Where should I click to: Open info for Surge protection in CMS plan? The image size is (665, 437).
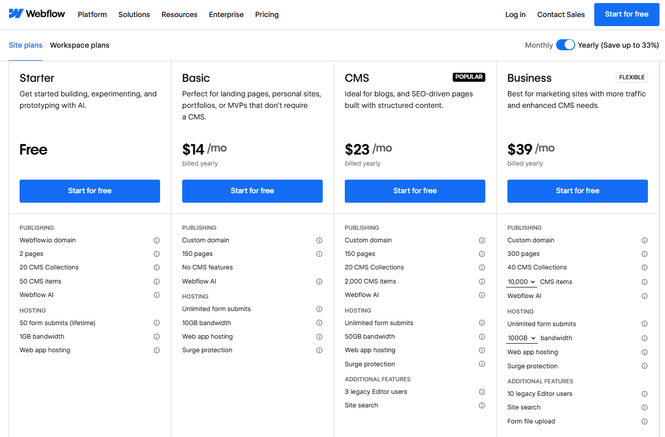tap(482, 364)
